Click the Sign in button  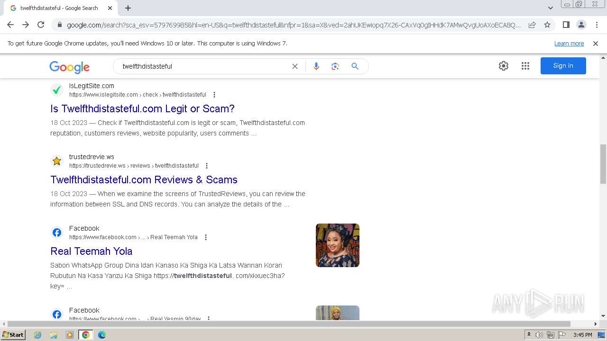tap(563, 66)
